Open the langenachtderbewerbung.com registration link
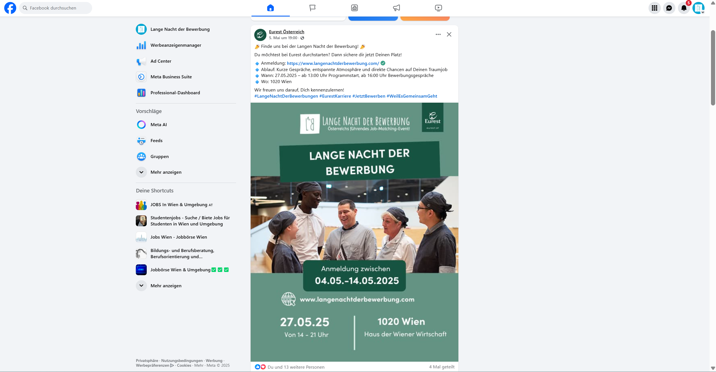716x372 pixels. coord(333,63)
